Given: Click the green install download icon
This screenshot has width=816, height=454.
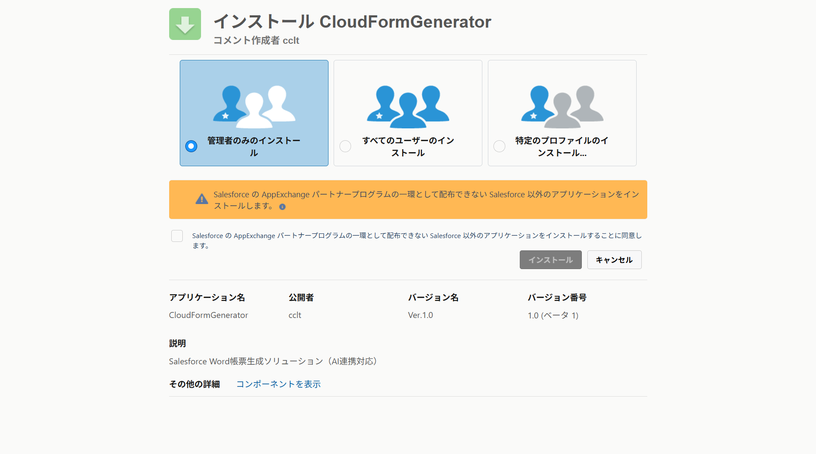Looking at the screenshot, I should (185, 24).
